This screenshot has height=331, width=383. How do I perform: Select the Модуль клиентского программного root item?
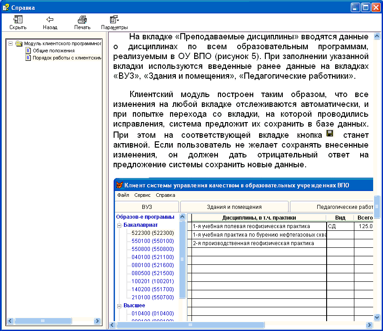(63, 43)
